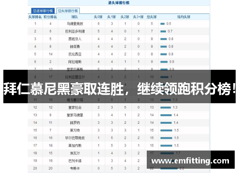The height and width of the screenshot is (173, 239).
Task: Click the 场均失球 column header
Action: click(x=184, y=17)
